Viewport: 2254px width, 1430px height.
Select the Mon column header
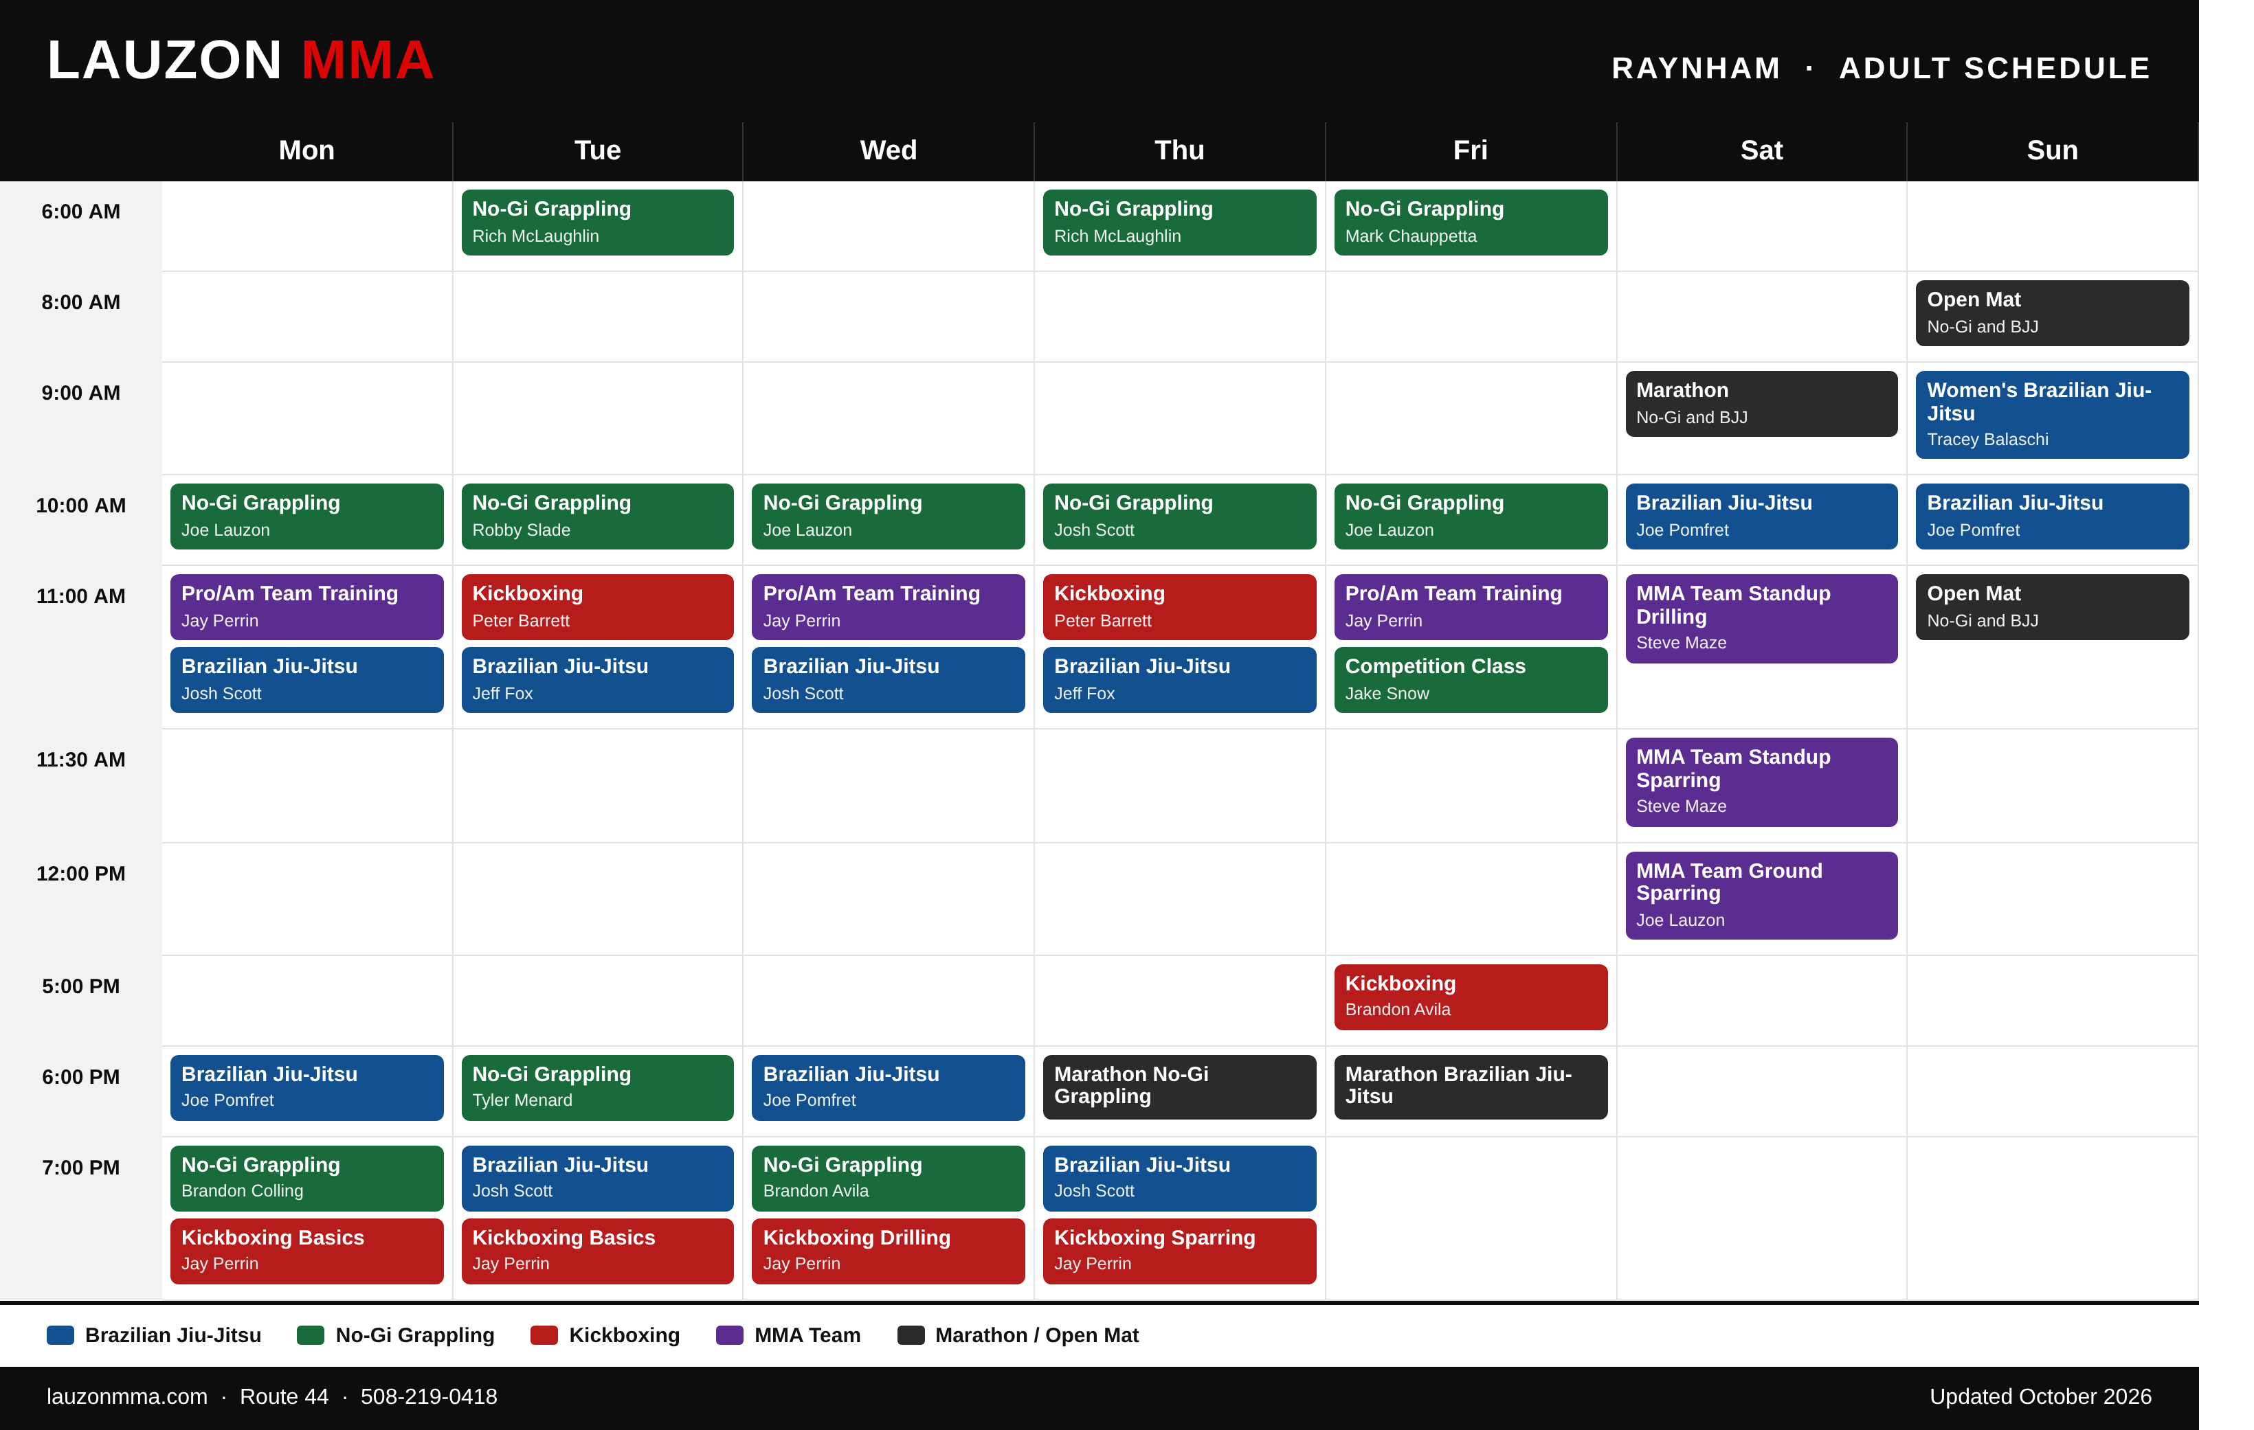307,150
